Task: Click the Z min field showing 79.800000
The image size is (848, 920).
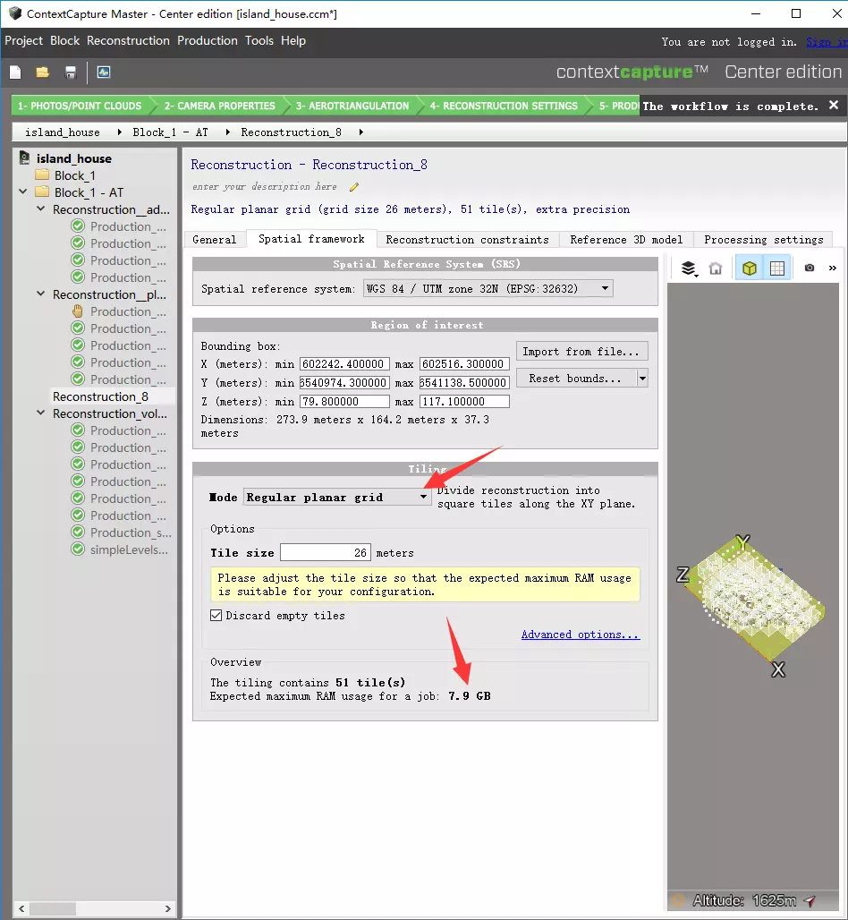Action: pos(344,401)
